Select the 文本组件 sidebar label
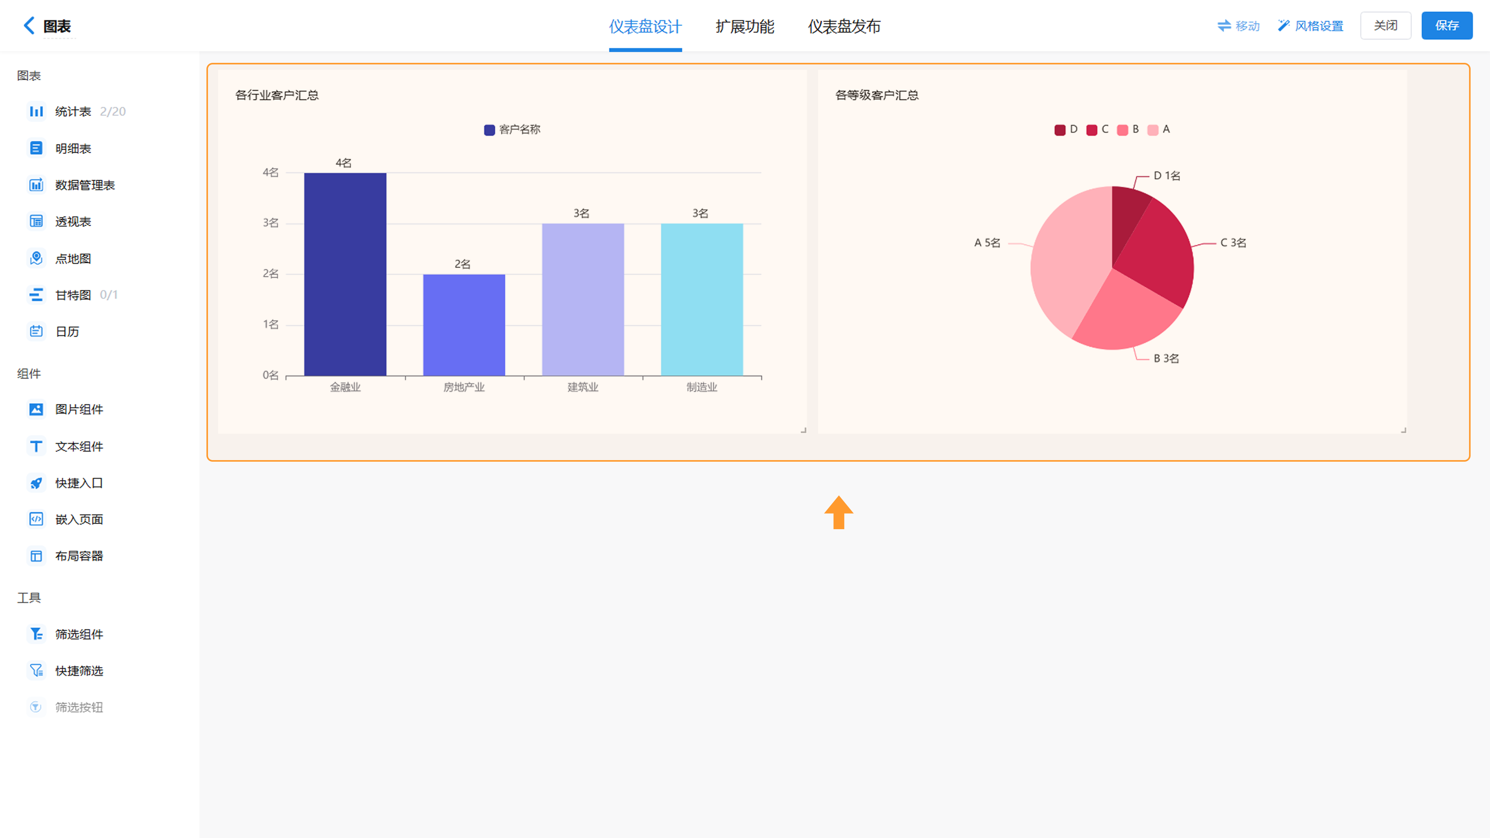1490x838 pixels. (x=79, y=447)
